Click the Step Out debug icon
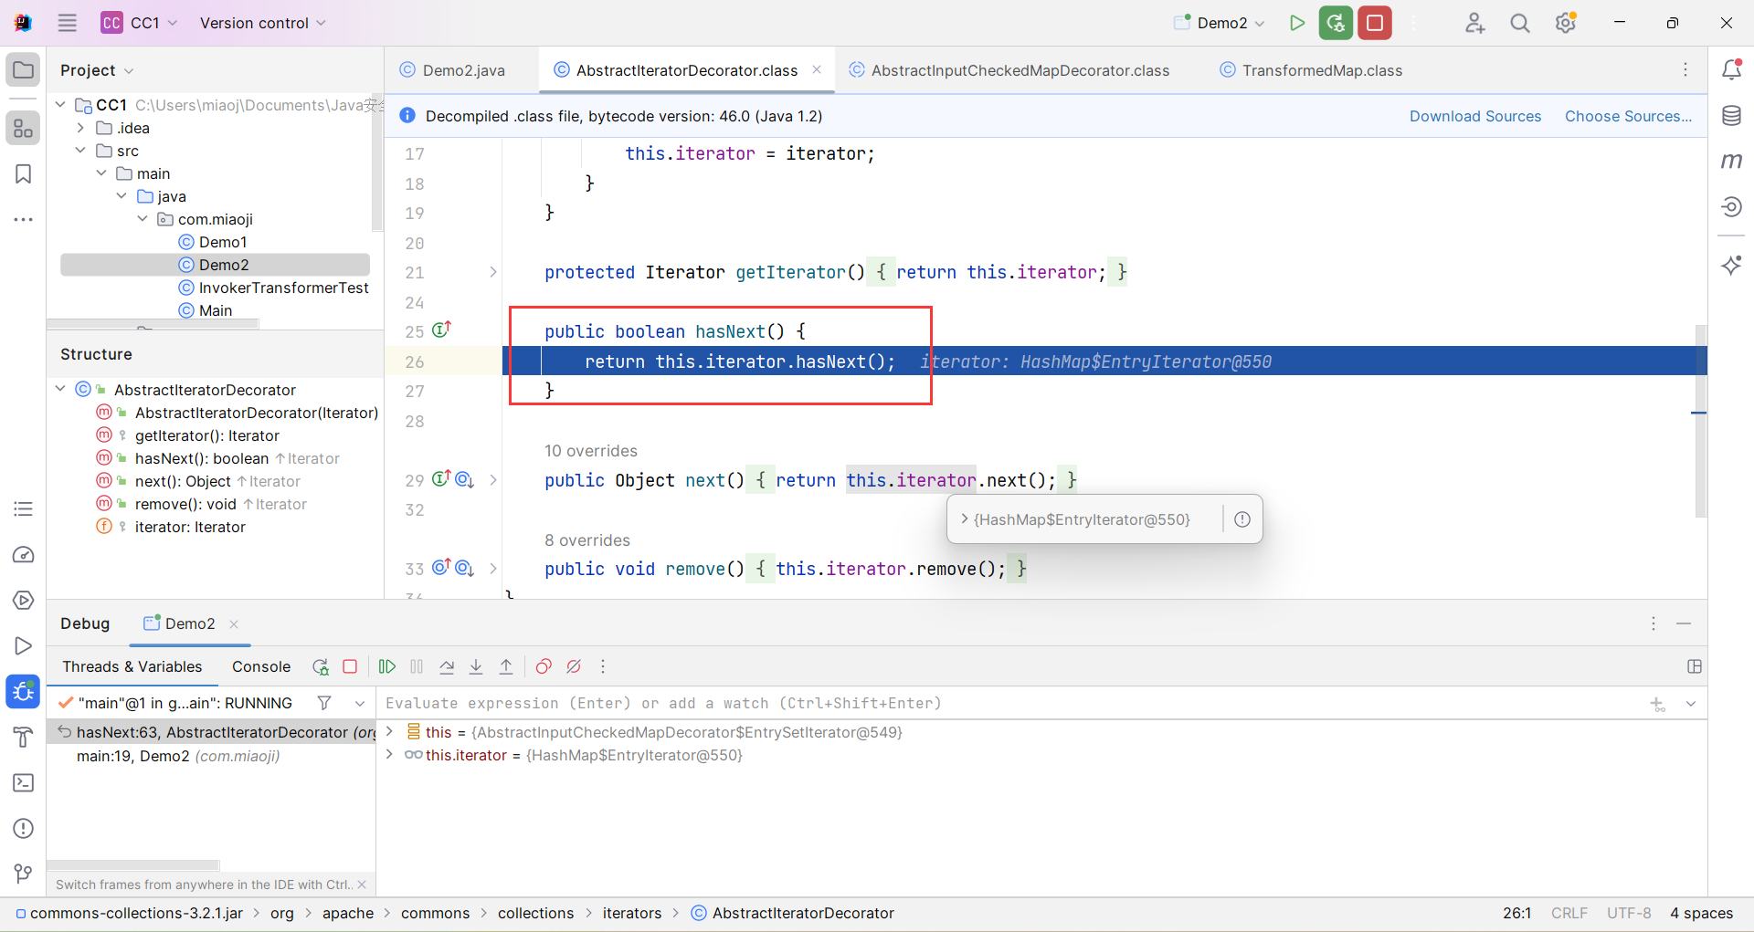Image resolution: width=1754 pixels, height=932 pixels. 506,666
